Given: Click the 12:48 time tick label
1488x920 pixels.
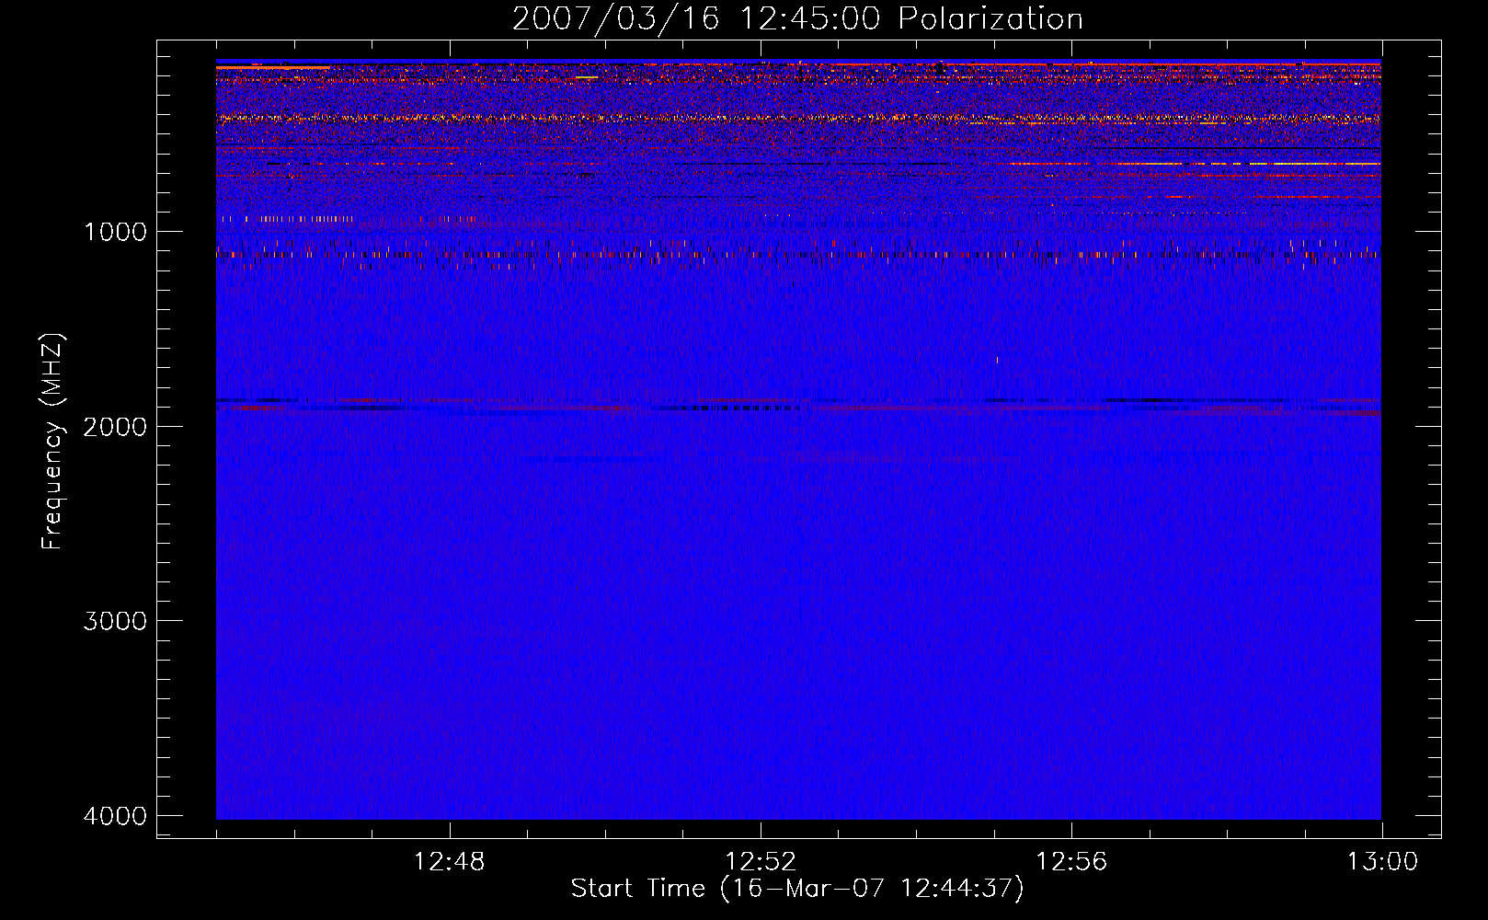Looking at the screenshot, I should pos(450,862).
